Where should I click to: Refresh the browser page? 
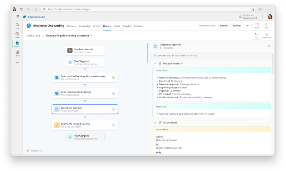click(36, 9)
